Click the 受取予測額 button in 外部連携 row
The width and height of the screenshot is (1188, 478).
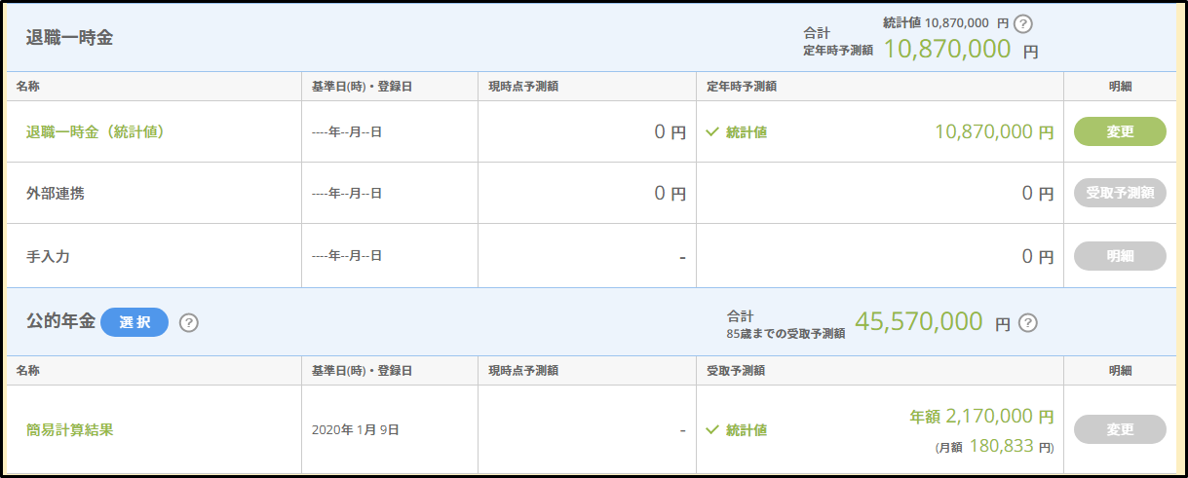click(1120, 193)
